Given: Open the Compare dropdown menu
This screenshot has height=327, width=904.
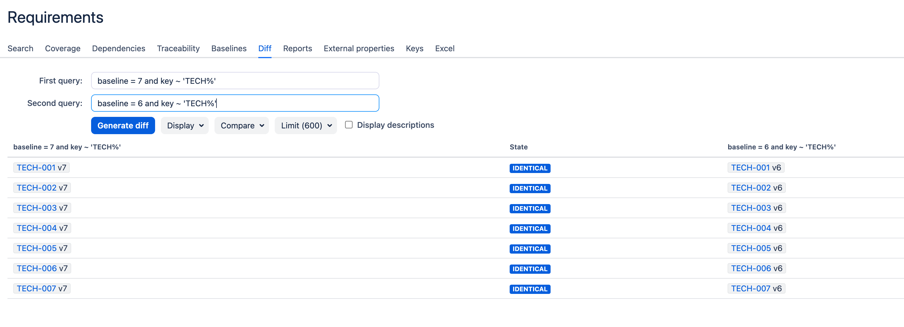Looking at the screenshot, I should pyautogui.click(x=242, y=126).
